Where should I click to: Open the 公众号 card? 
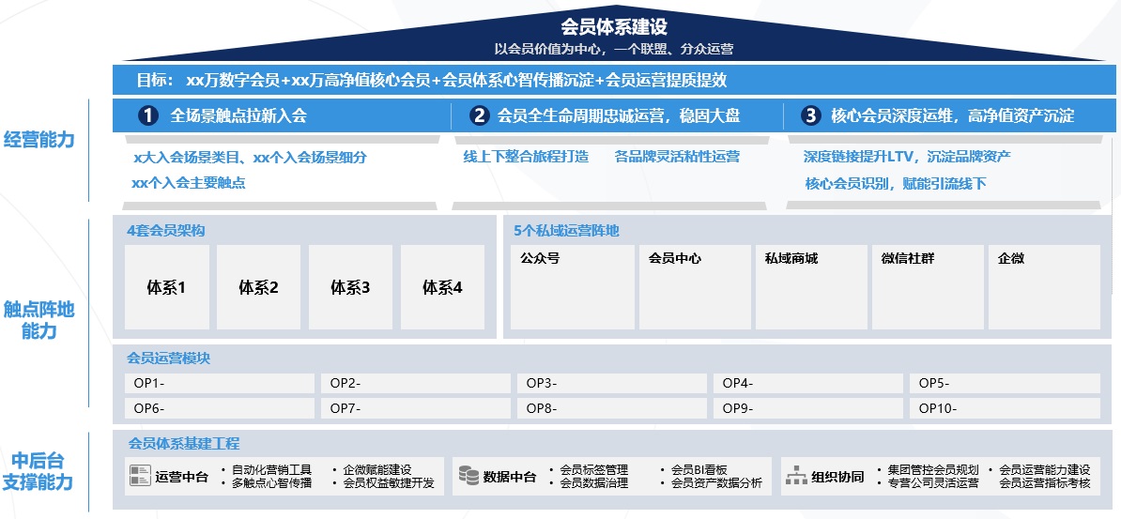coord(572,287)
